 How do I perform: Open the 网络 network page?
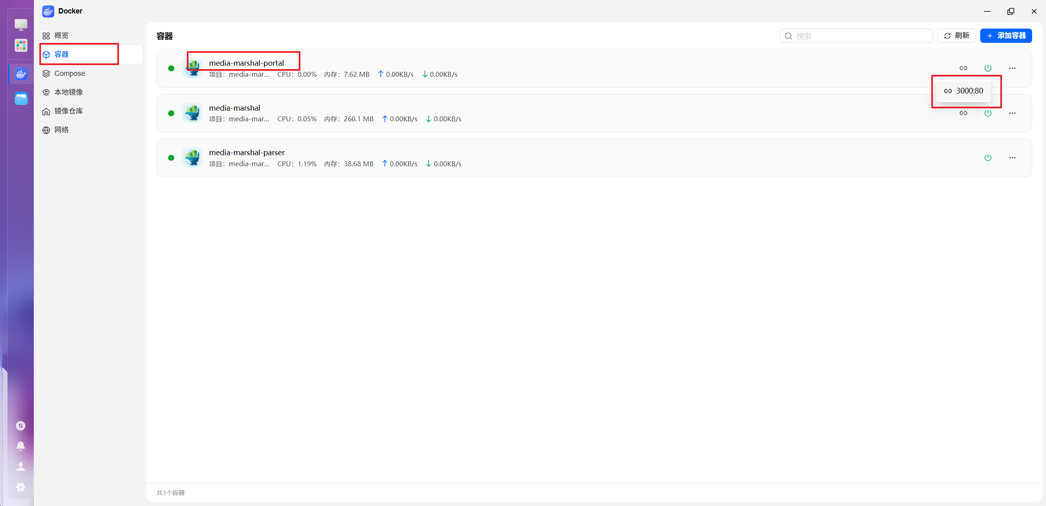pos(91,130)
